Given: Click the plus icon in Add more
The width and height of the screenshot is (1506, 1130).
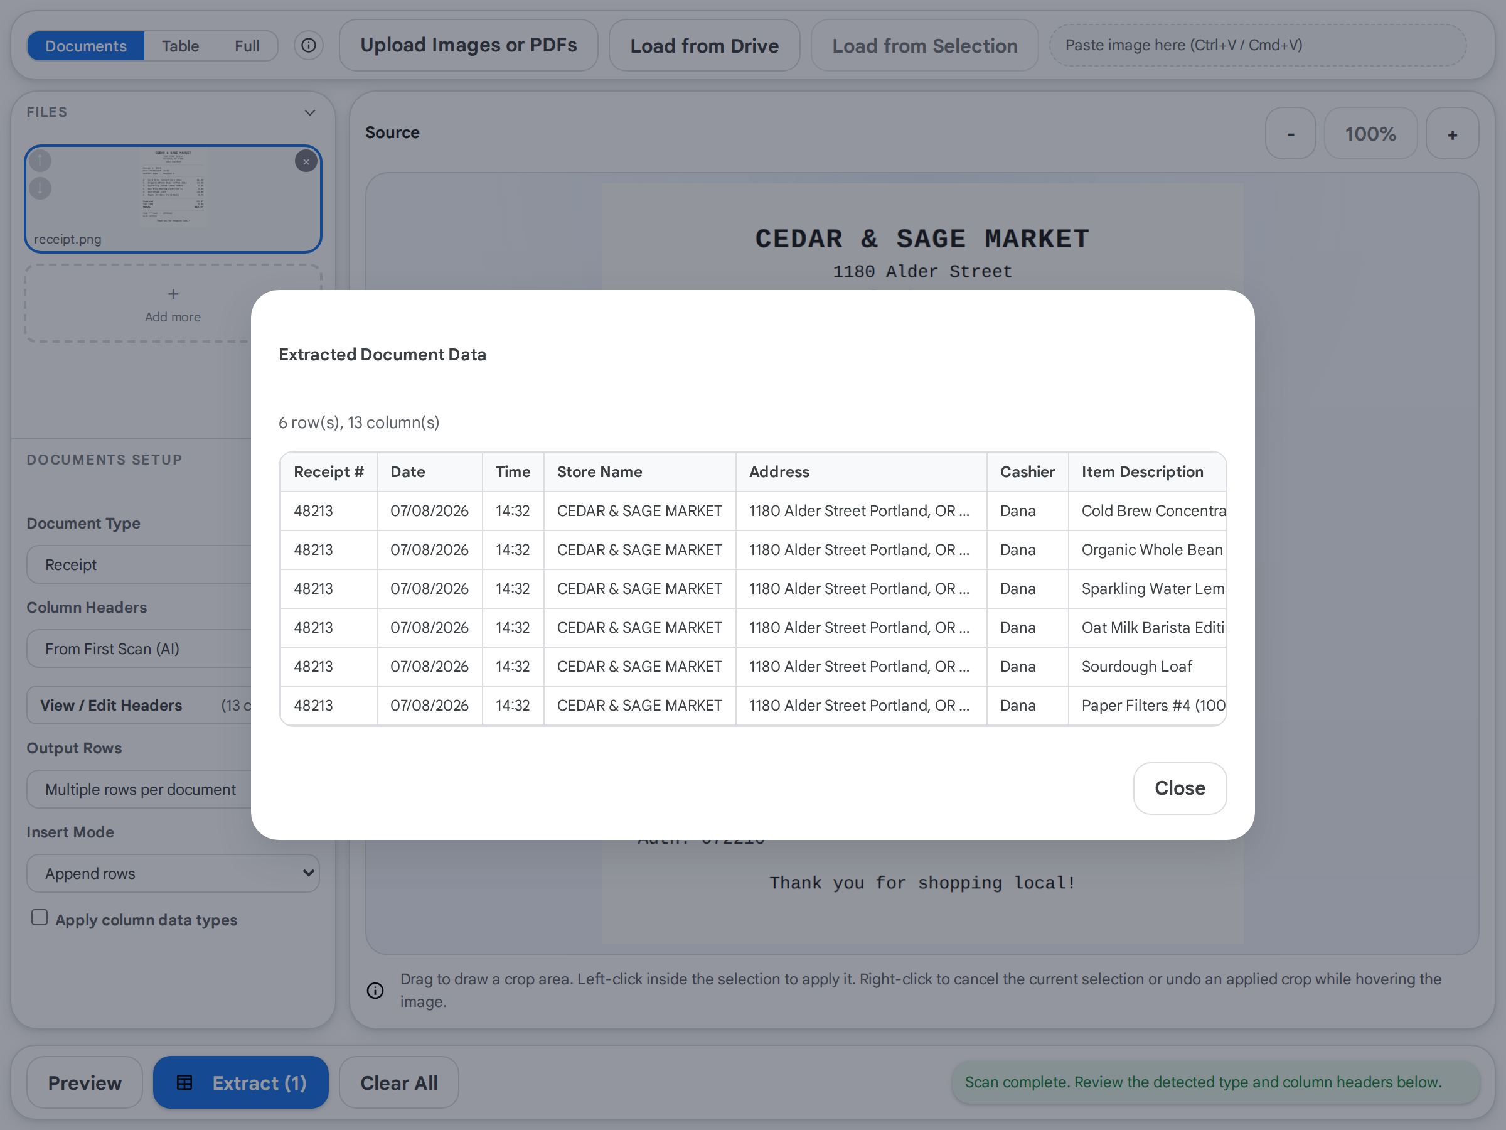Looking at the screenshot, I should 173,294.
